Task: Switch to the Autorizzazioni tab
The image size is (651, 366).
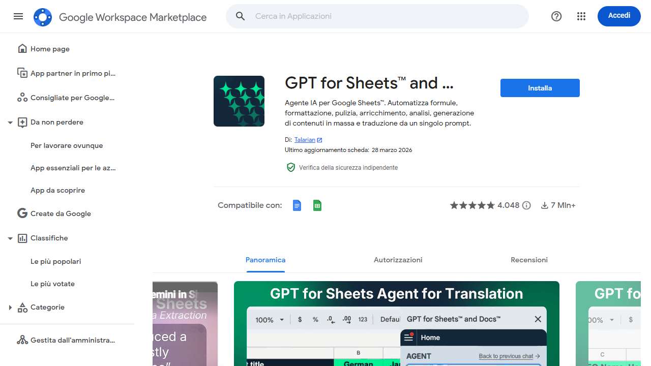Action: [398, 260]
